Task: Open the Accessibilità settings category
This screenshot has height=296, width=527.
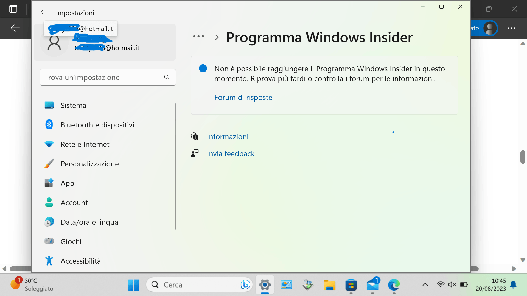Action: click(x=80, y=261)
